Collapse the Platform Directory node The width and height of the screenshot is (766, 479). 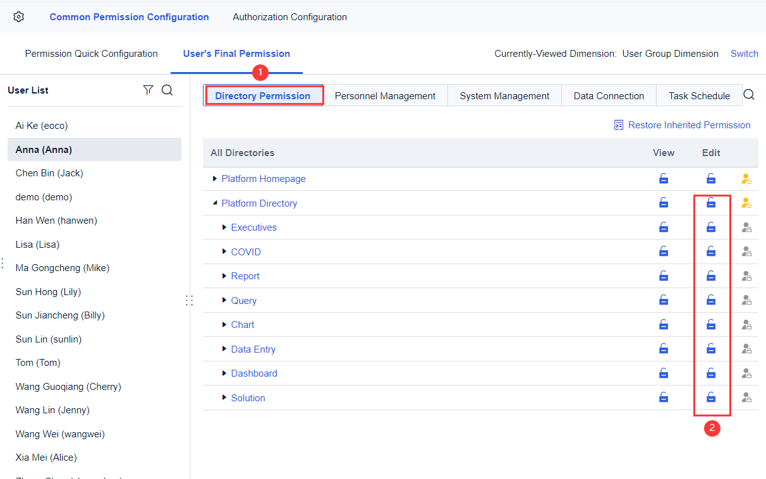point(215,203)
